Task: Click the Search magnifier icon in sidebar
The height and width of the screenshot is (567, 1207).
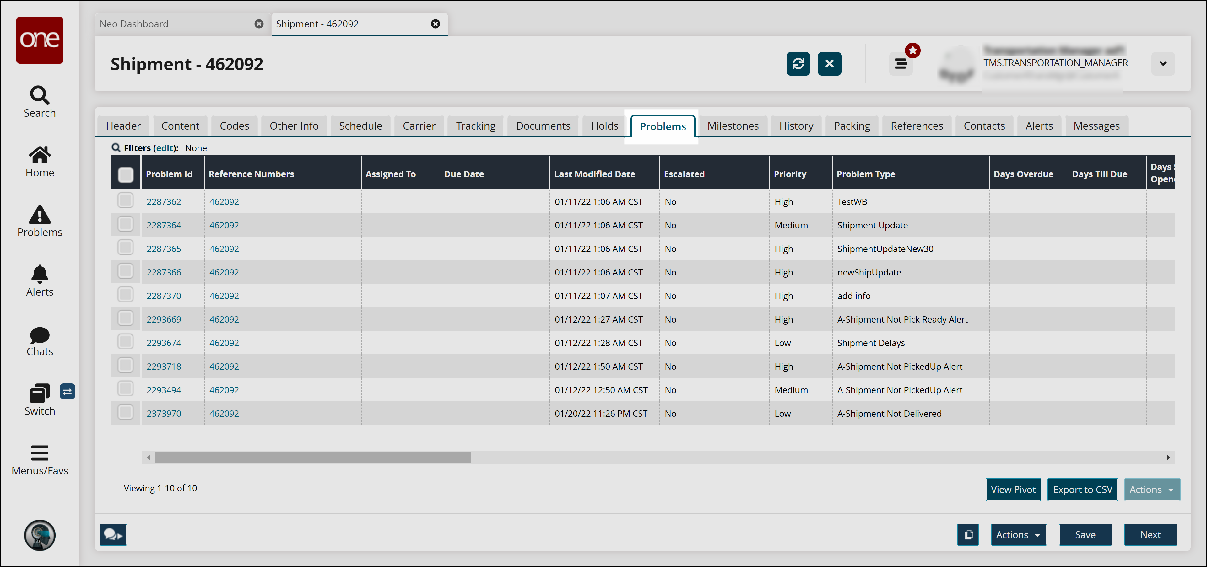Action: tap(39, 95)
